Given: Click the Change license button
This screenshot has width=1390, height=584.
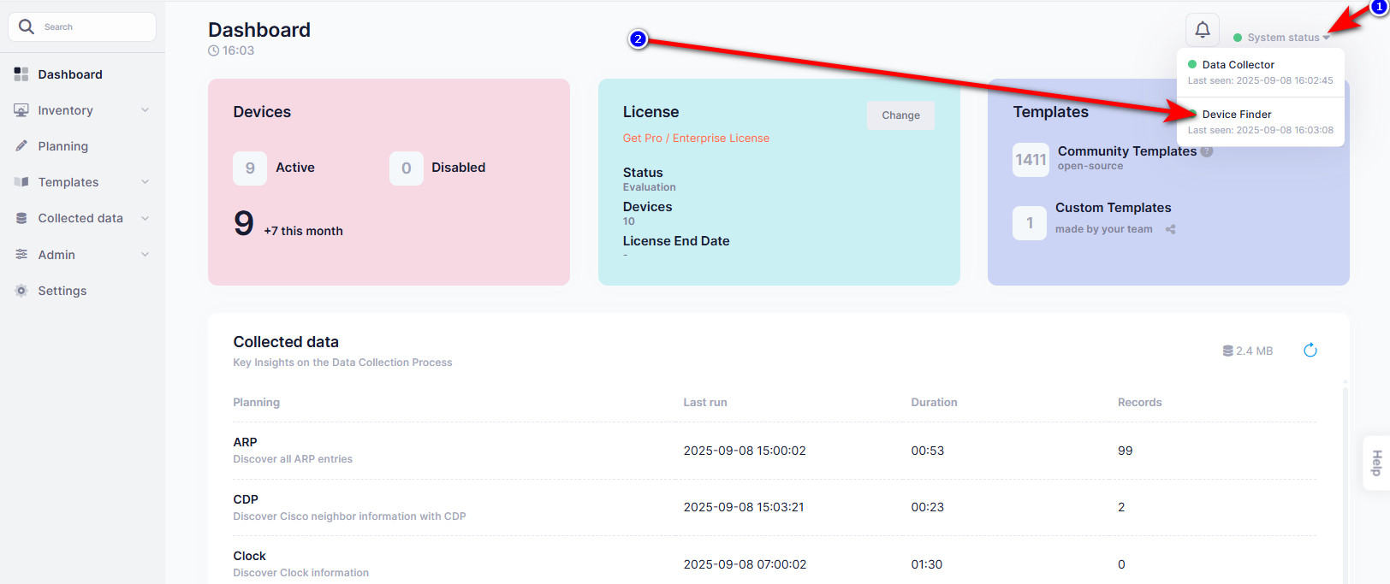Looking at the screenshot, I should pyautogui.click(x=900, y=115).
